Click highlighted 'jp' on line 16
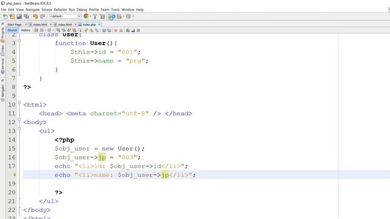 (x=102, y=158)
